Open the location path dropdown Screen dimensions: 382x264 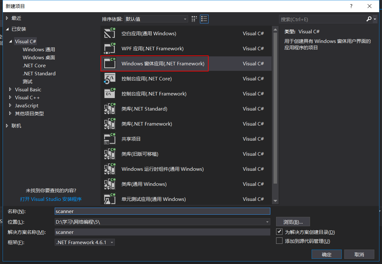pos(267,222)
